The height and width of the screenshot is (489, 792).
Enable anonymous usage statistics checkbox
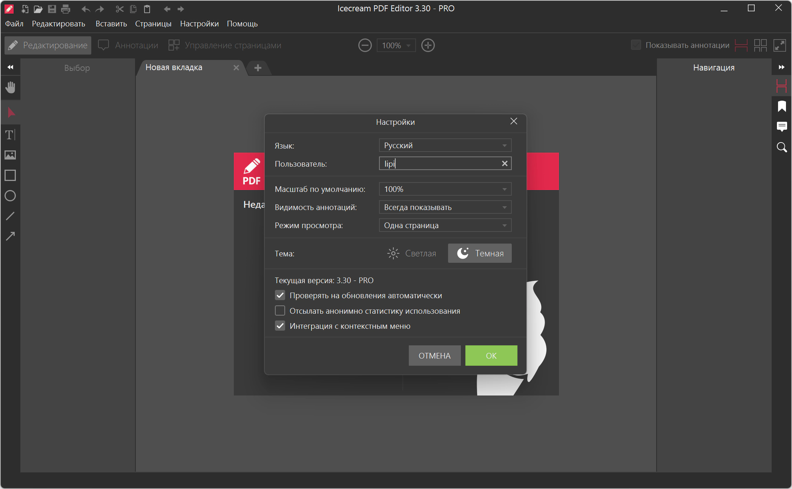click(x=280, y=311)
